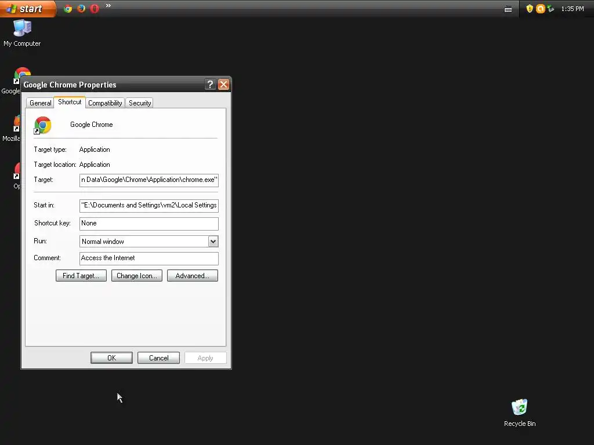Click the 1:35 PM system clock
The height and width of the screenshot is (445, 594).
[573, 9]
